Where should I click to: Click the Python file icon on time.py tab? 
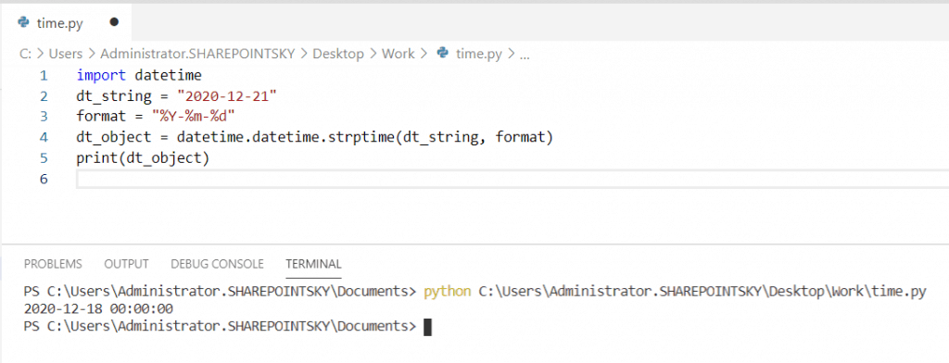23,23
